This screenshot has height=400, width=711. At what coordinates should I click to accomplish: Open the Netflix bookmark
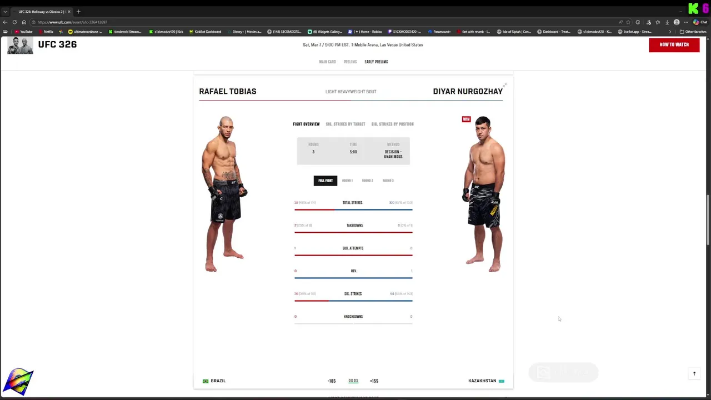[x=46, y=32]
